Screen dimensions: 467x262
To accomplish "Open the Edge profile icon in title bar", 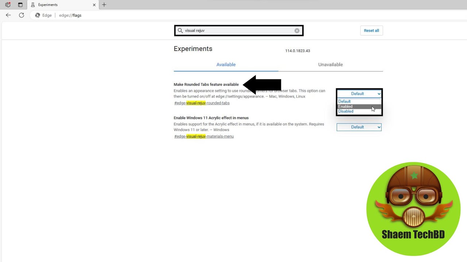I will pos(8,5).
